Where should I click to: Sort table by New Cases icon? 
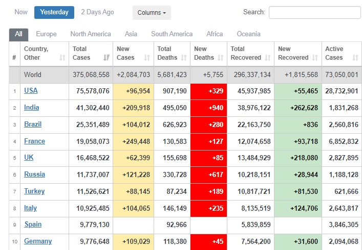[x=147, y=58]
